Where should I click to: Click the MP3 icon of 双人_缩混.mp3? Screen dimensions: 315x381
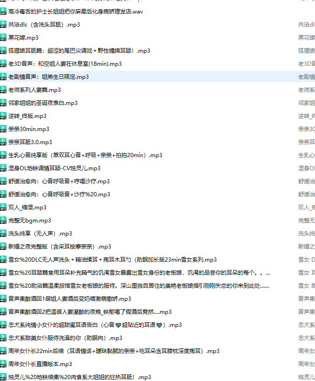click(3, 207)
